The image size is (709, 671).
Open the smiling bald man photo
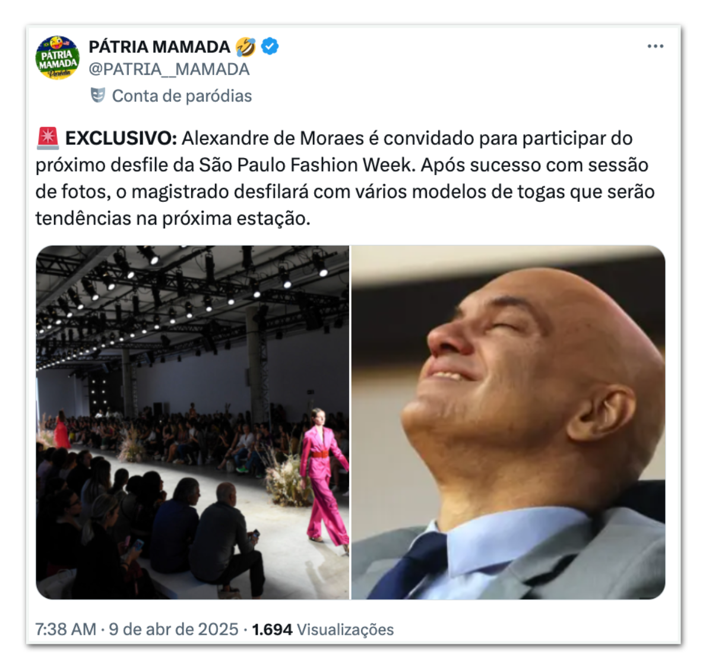(508, 422)
